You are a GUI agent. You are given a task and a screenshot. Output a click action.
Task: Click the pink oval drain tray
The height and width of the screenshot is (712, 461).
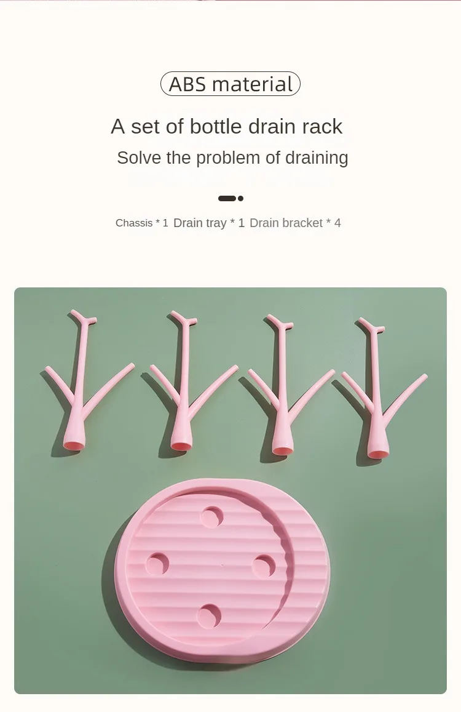coord(222,566)
